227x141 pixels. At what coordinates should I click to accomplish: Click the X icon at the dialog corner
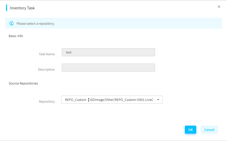click(x=219, y=7)
